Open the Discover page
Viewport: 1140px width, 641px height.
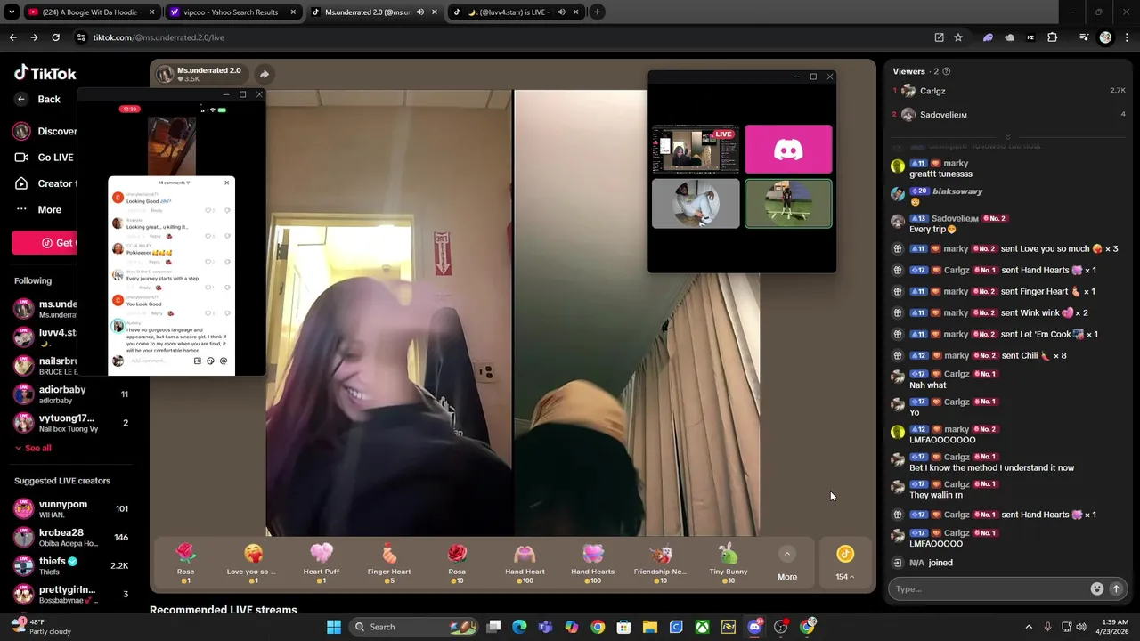point(45,131)
